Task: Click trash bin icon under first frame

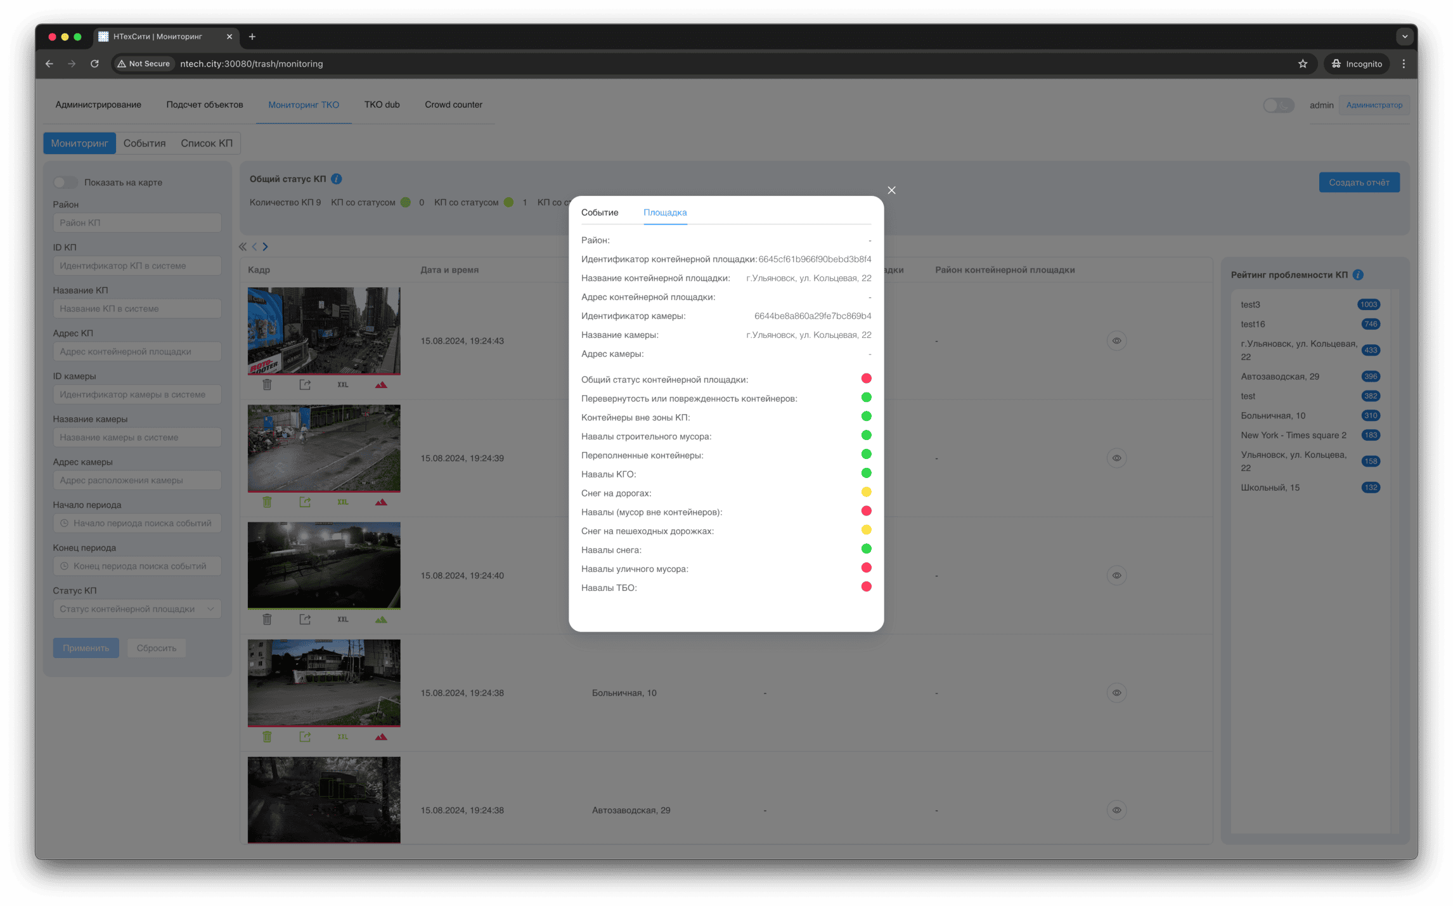Action: coord(267,385)
